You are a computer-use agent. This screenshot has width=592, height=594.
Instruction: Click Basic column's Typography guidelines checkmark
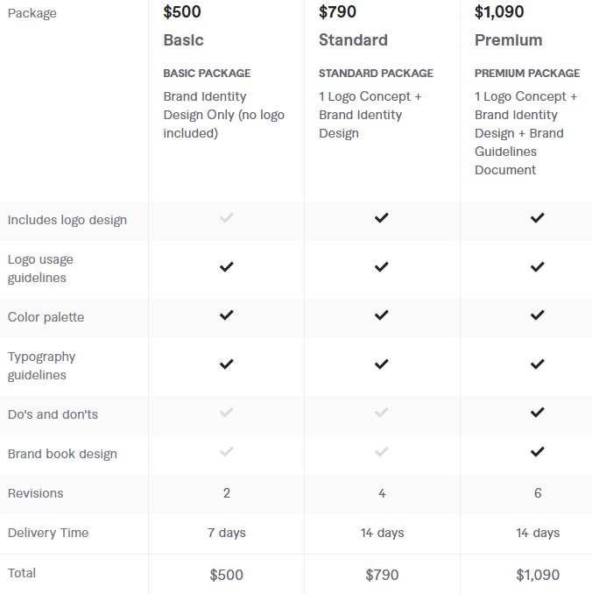click(226, 364)
